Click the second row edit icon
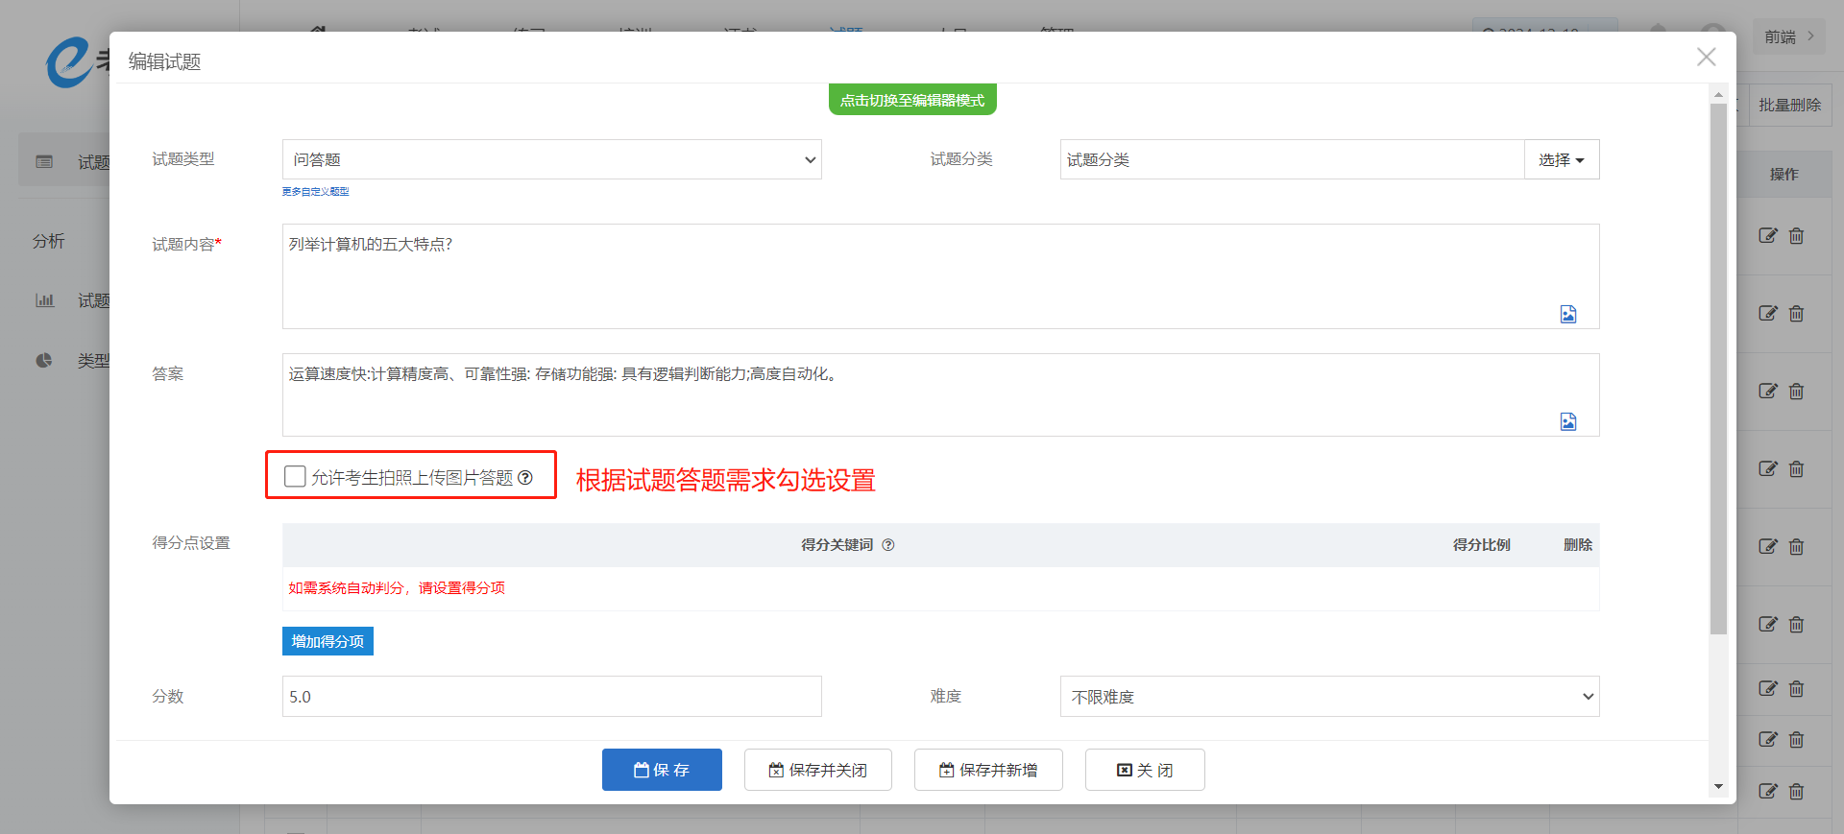The image size is (1844, 834). (x=1767, y=314)
